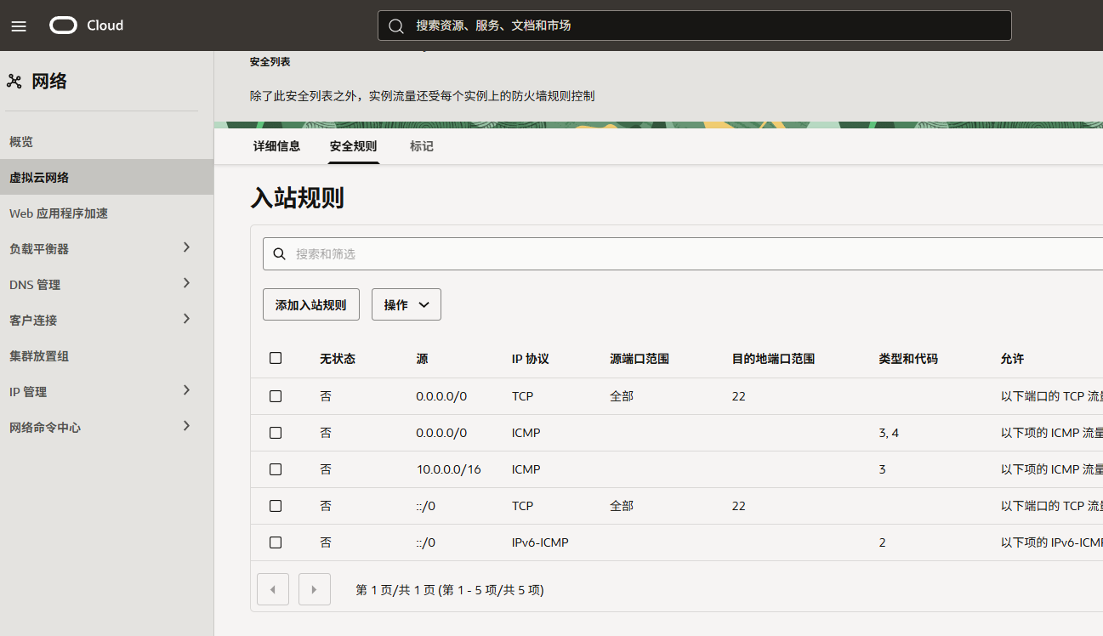Viewport: 1103px width, 636px height.
Task: Open 概览 in the sidebar
Action: tap(21, 142)
